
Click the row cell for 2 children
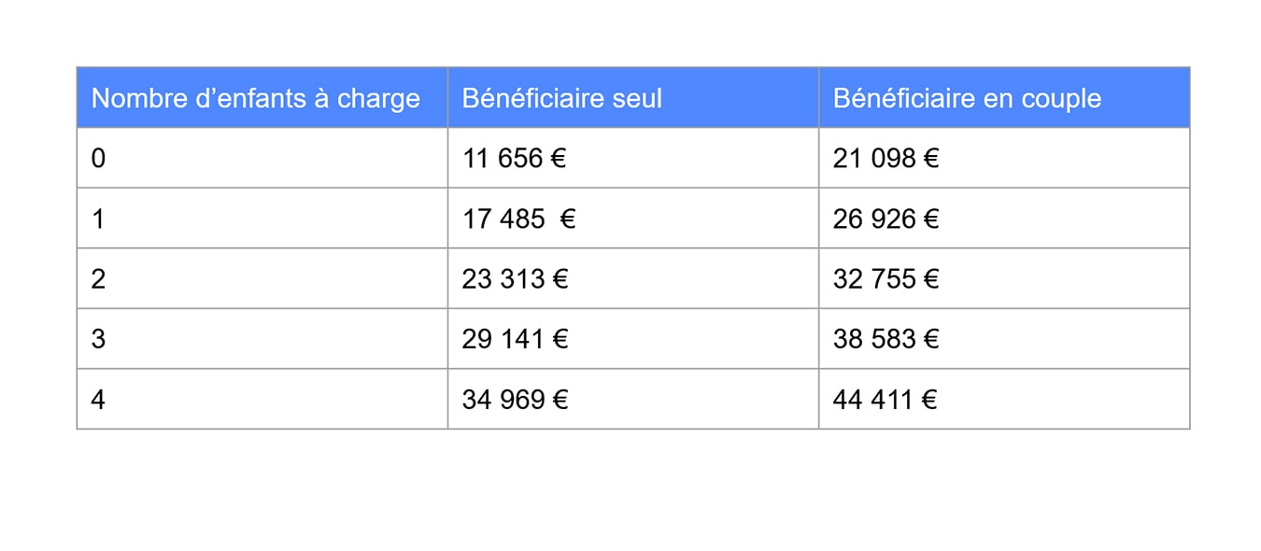click(x=98, y=279)
